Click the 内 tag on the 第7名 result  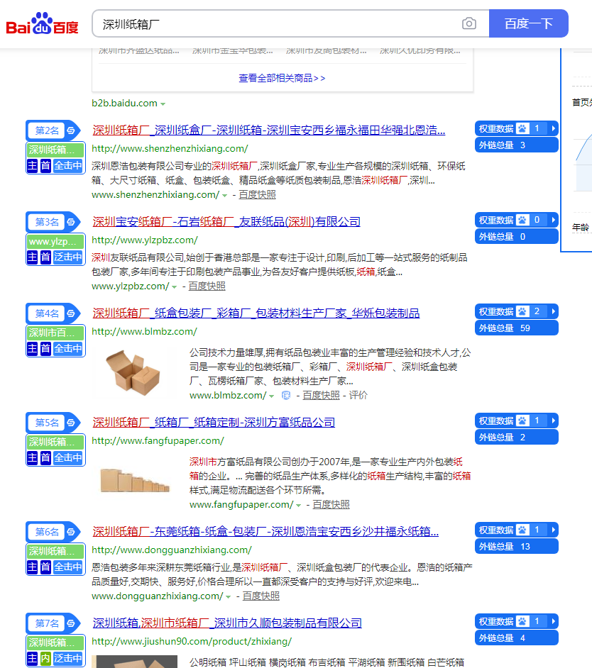(45, 659)
